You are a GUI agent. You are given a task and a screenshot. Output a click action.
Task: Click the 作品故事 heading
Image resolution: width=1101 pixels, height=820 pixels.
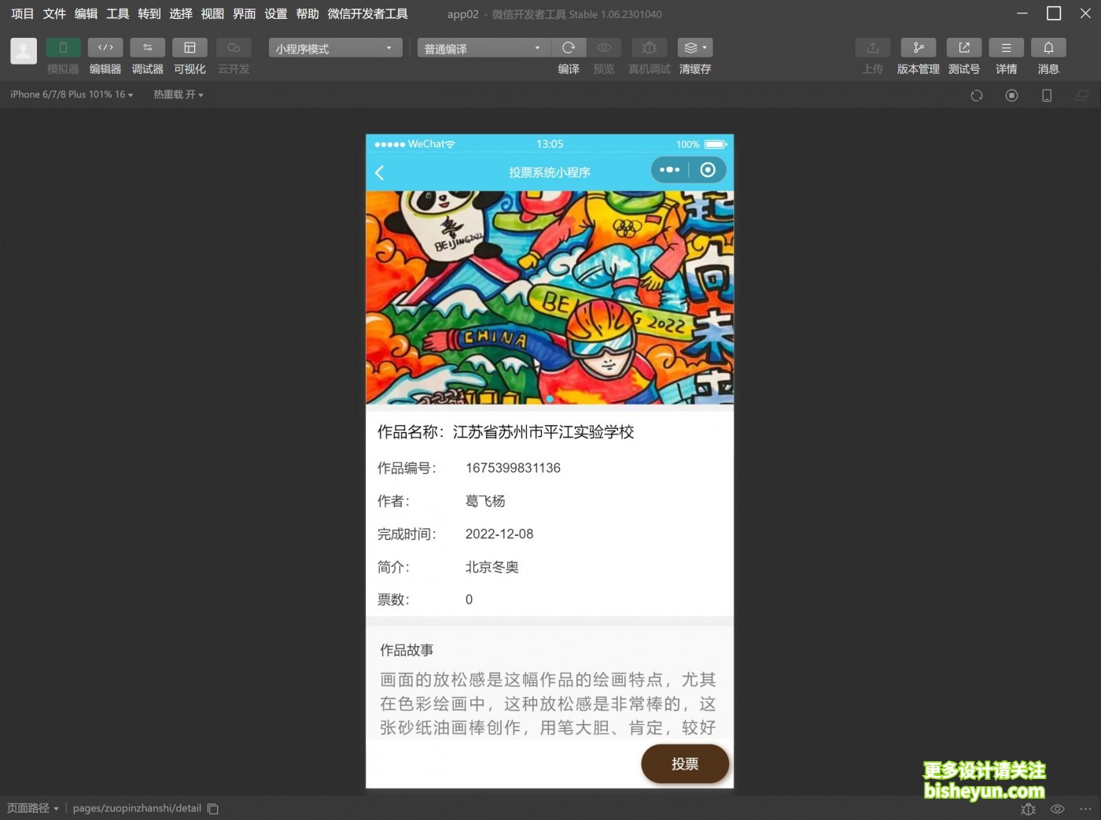407,650
